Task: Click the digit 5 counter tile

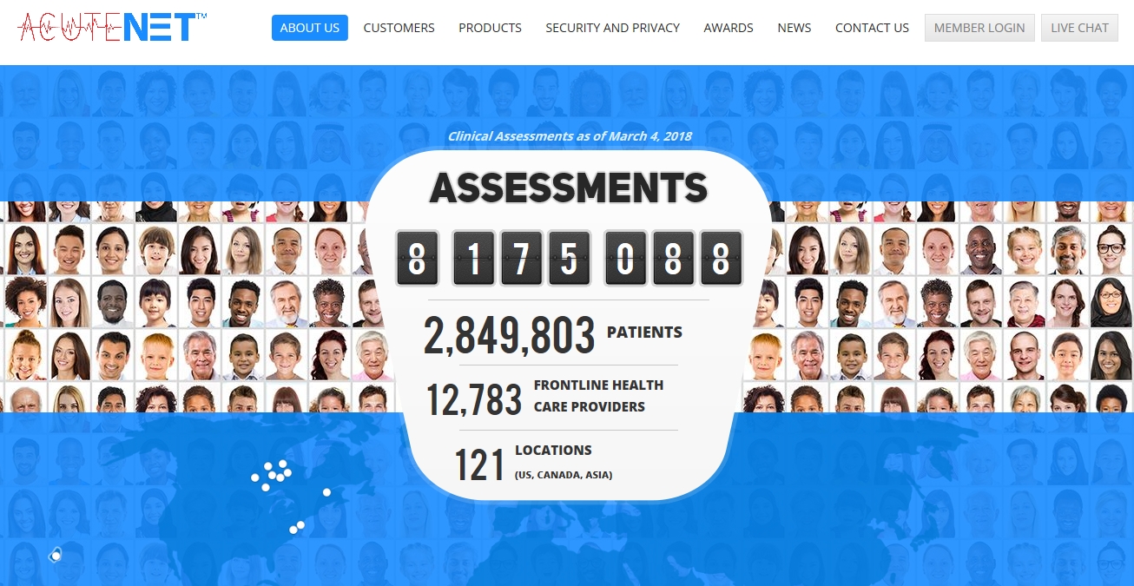Action: coord(569,259)
